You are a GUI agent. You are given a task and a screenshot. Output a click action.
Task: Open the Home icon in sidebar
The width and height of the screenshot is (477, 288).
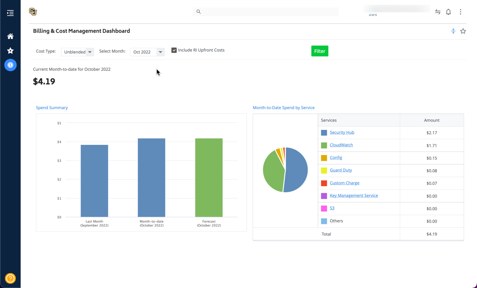(x=10, y=36)
